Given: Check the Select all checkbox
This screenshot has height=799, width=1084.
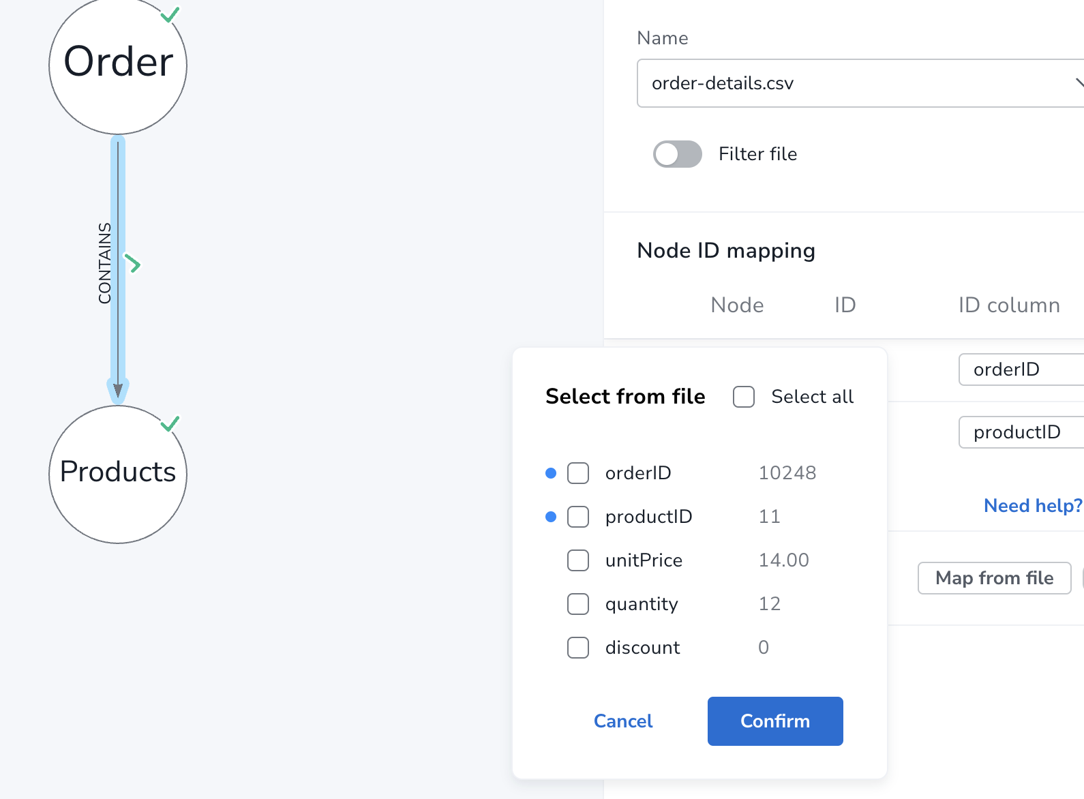Looking at the screenshot, I should pyautogui.click(x=744, y=397).
